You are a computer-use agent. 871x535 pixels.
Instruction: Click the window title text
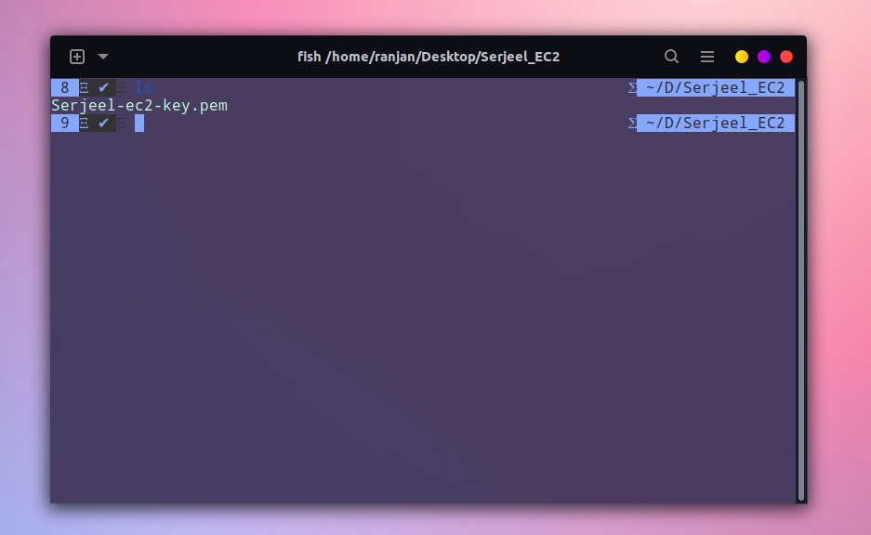point(429,57)
